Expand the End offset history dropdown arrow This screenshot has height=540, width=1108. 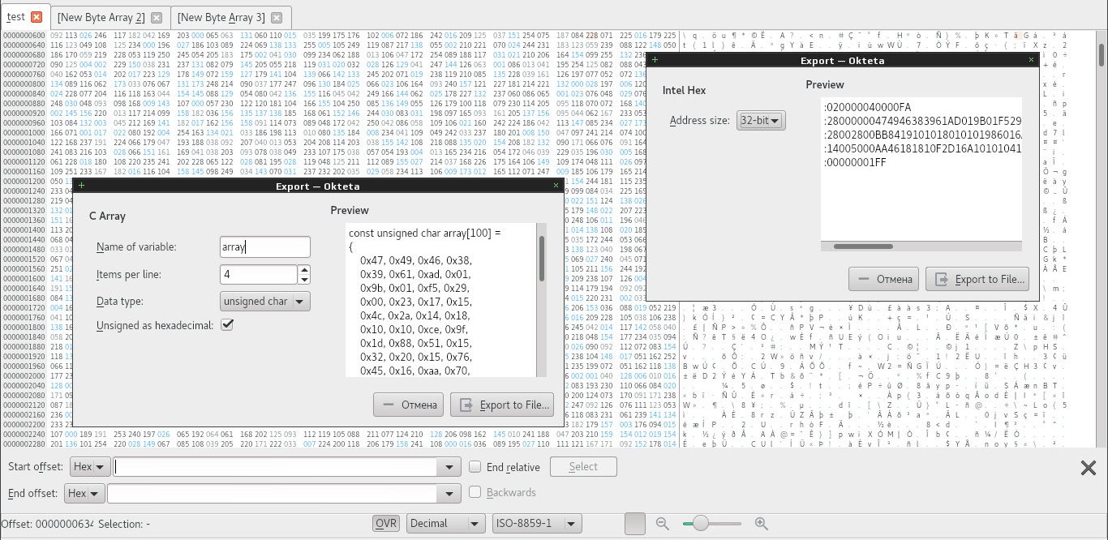click(x=449, y=493)
